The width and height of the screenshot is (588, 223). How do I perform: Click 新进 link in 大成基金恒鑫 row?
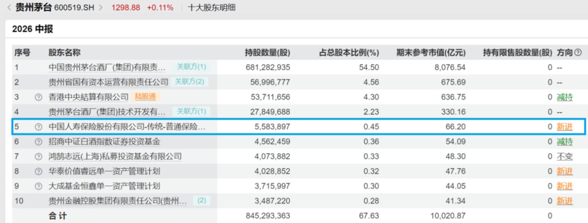[565, 186]
